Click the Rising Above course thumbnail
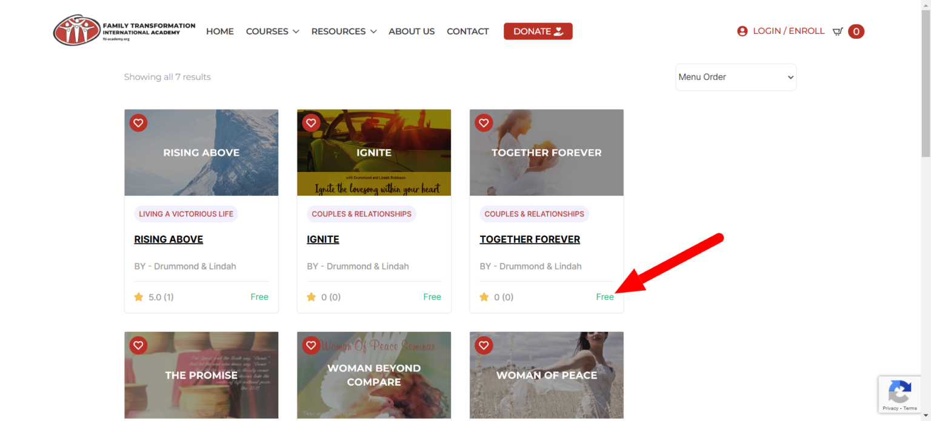 (201, 153)
